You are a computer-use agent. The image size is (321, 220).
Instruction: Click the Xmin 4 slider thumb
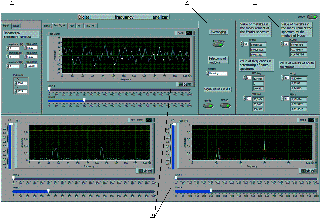(176, 178)
